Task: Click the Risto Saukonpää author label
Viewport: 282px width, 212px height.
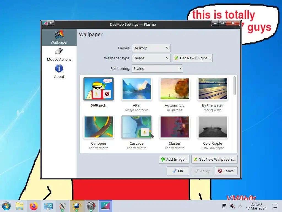Action: coord(212,148)
